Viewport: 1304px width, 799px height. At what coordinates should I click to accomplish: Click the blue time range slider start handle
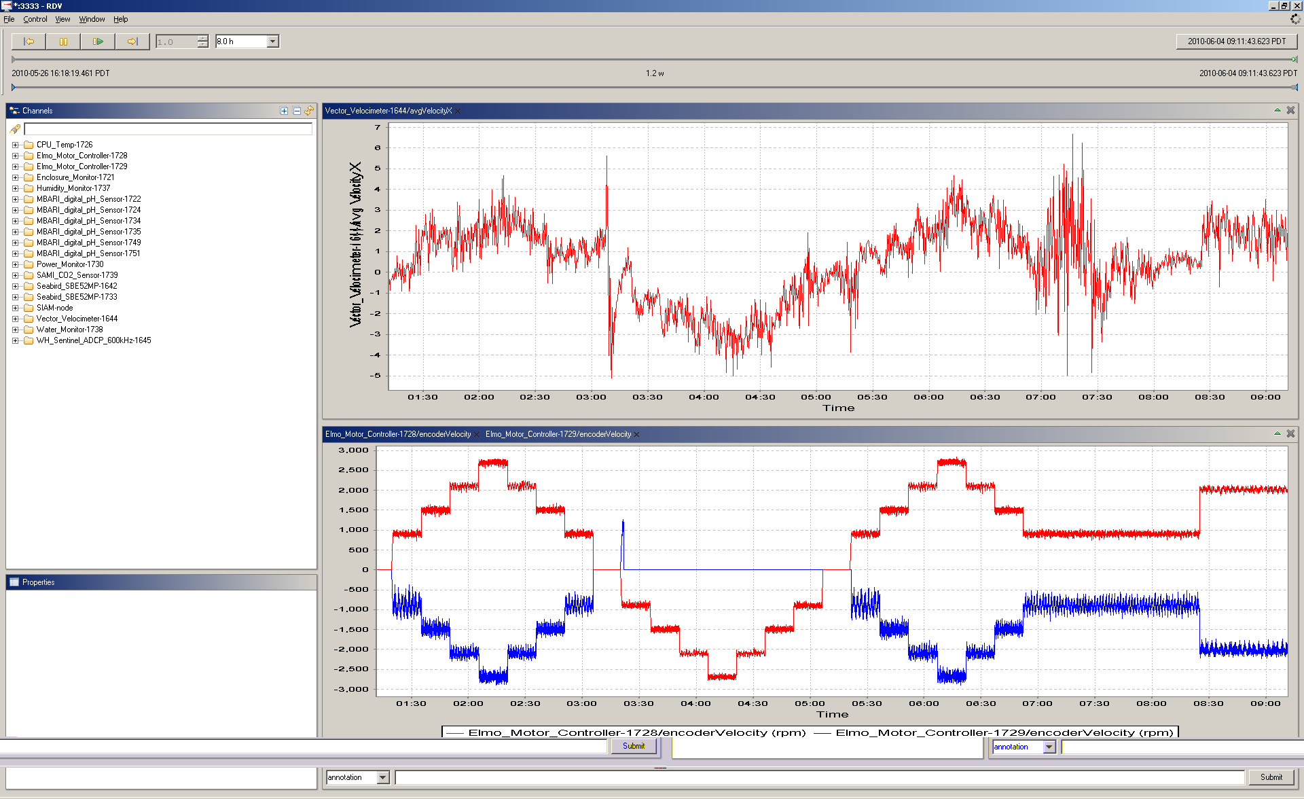(14, 87)
